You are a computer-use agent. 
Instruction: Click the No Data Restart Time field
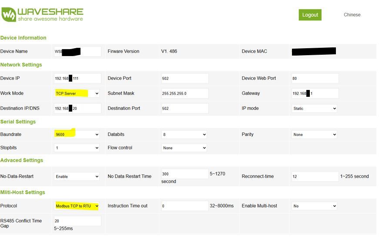coord(184,174)
